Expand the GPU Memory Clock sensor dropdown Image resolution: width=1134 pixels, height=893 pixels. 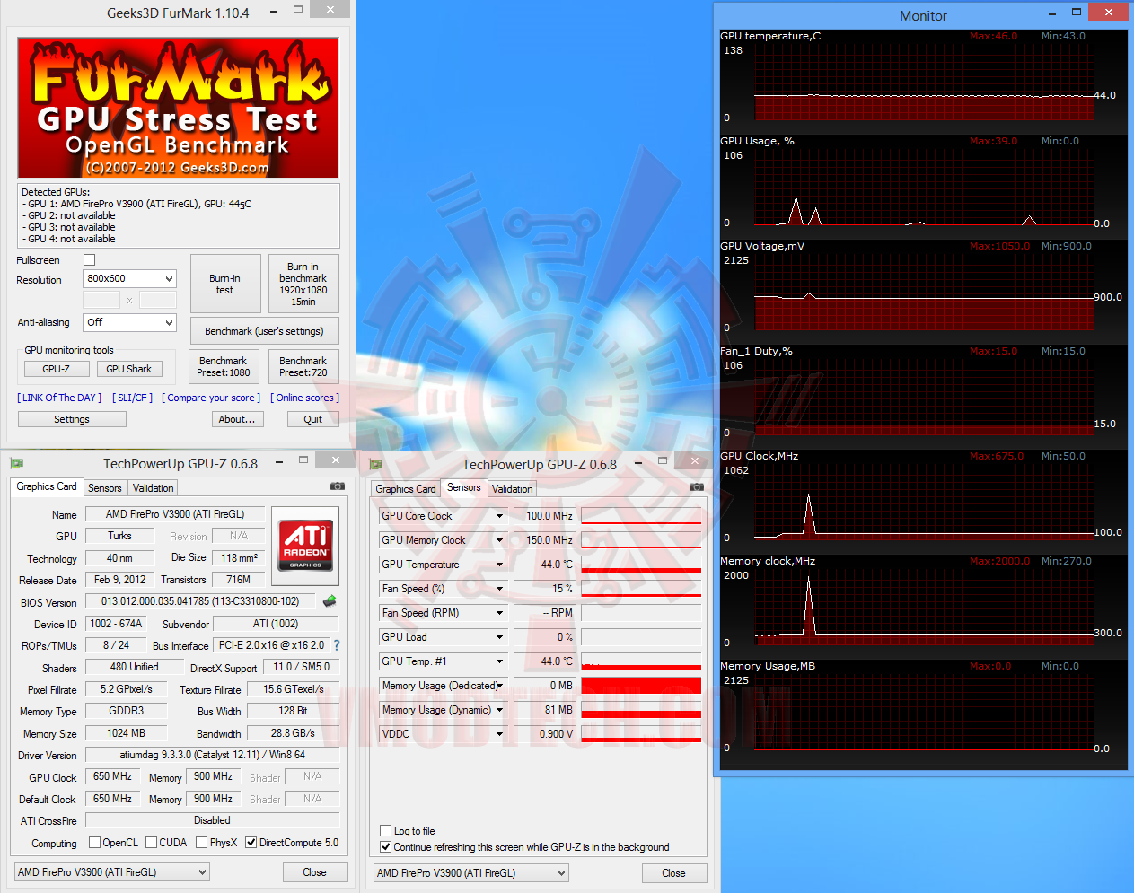click(500, 540)
